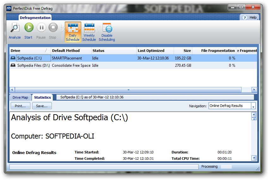Maximize the PerfectDisk window
Viewport: 269px width, 180px height.
[241, 7]
